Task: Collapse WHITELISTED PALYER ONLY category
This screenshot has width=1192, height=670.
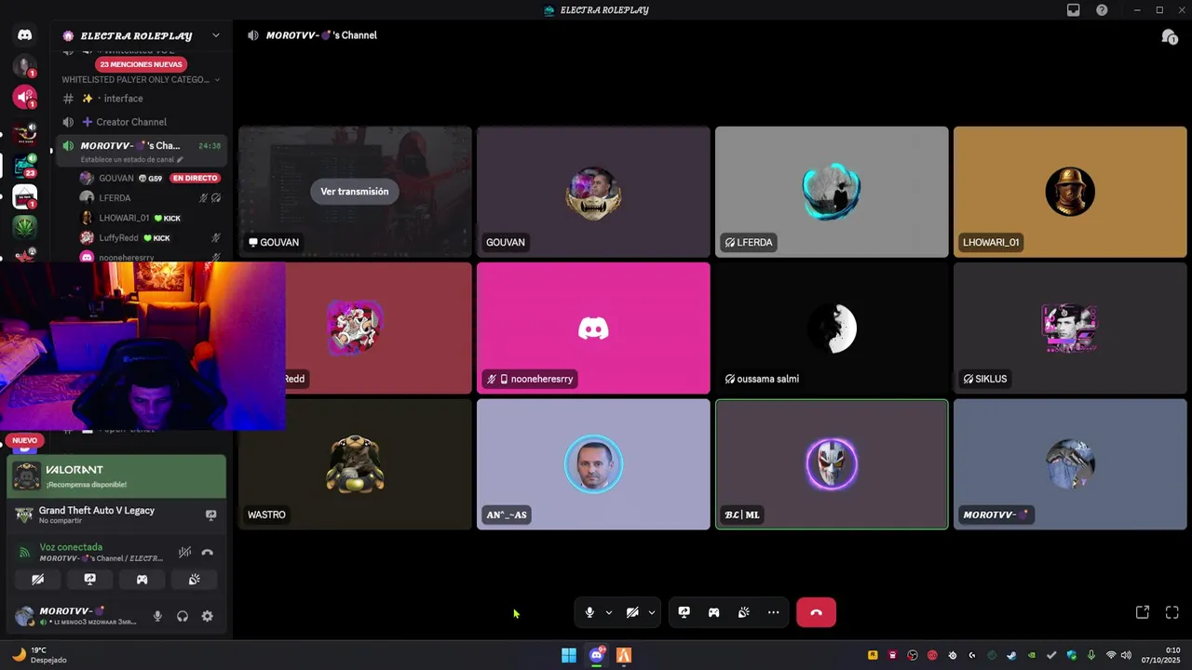Action: click(x=140, y=80)
